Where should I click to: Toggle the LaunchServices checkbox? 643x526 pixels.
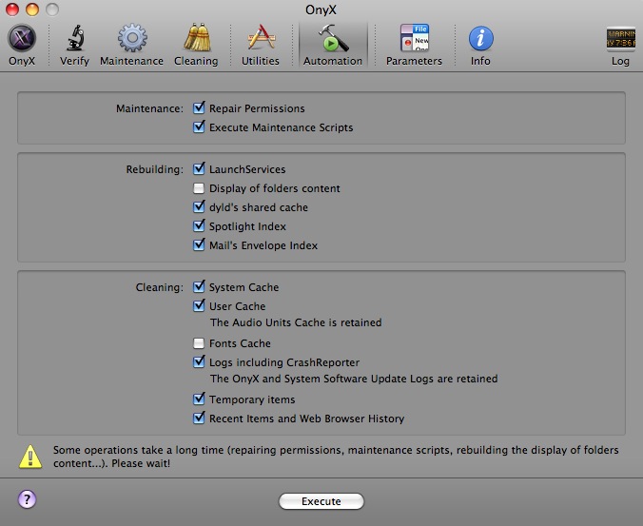coord(199,168)
